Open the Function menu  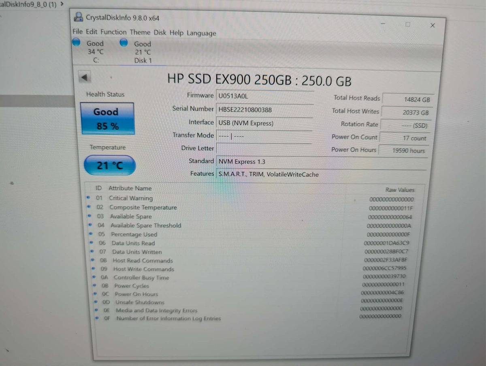point(113,32)
